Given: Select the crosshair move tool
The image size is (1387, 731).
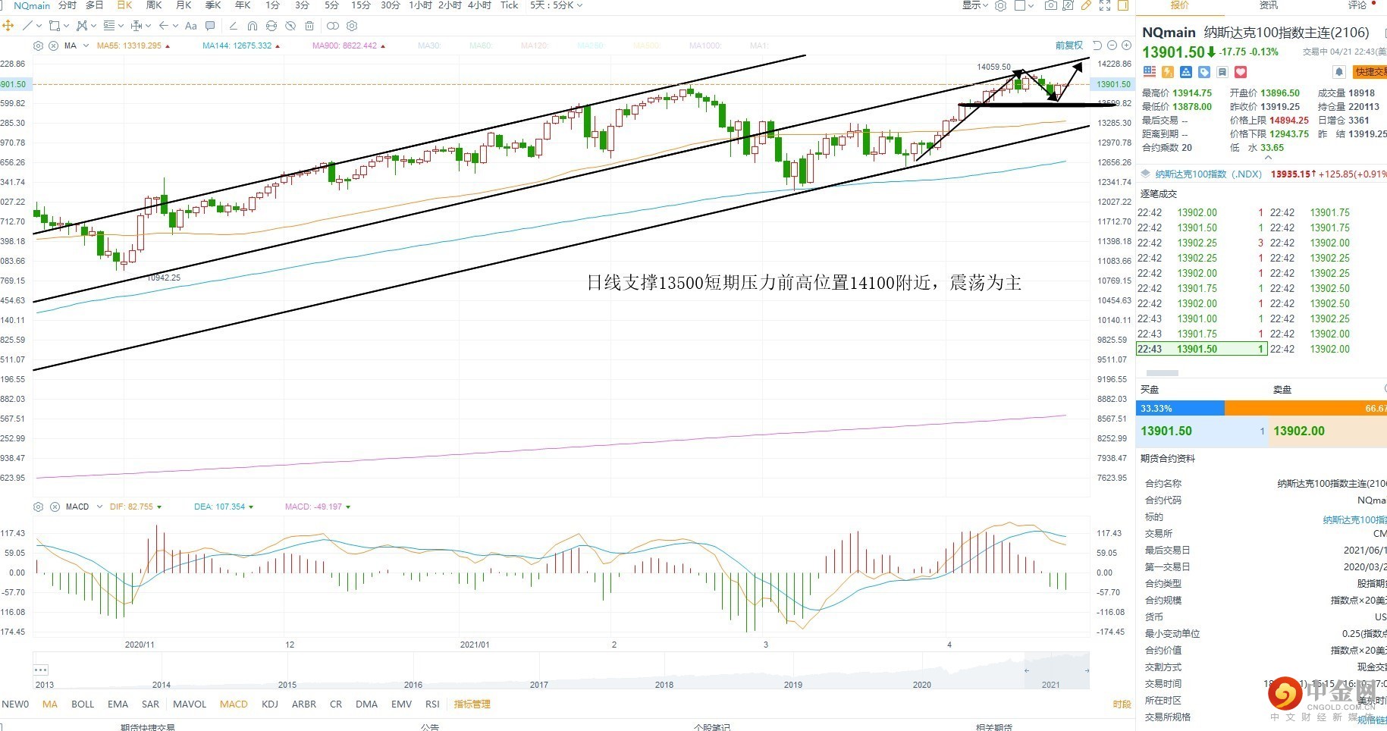Looking at the screenshot, I should tap(8, 26).
